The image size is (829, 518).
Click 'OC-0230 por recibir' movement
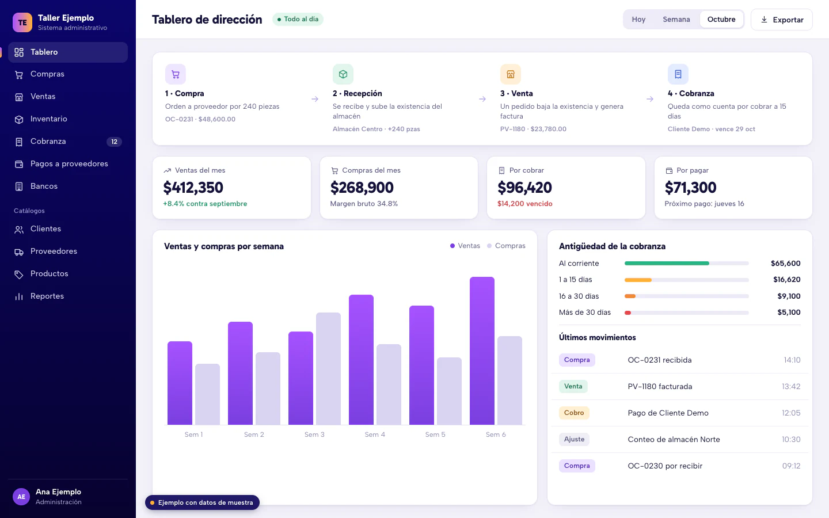[x=665, y=466]
